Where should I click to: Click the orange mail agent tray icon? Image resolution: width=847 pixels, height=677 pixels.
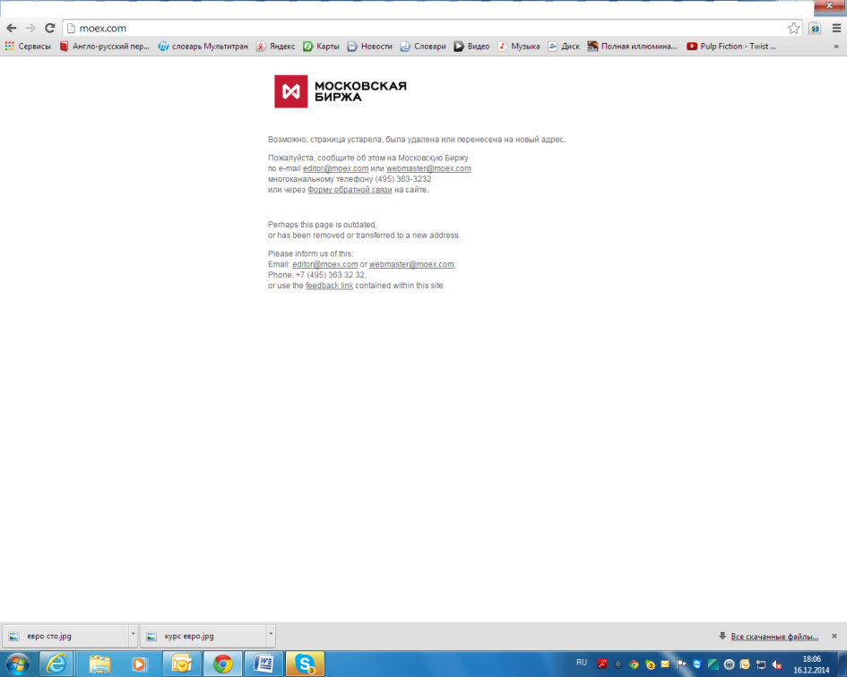[x=745, y=664]
